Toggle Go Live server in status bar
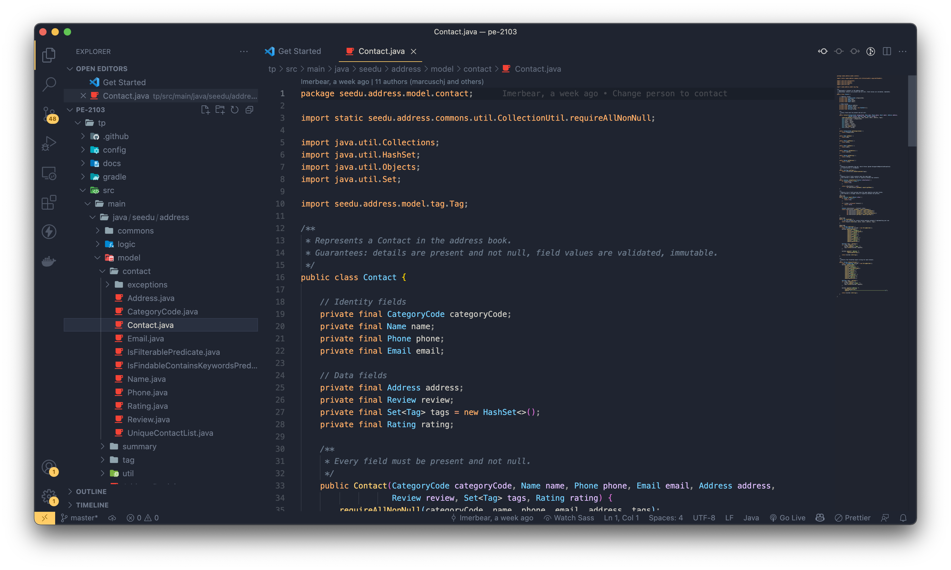 coord(788,518)
